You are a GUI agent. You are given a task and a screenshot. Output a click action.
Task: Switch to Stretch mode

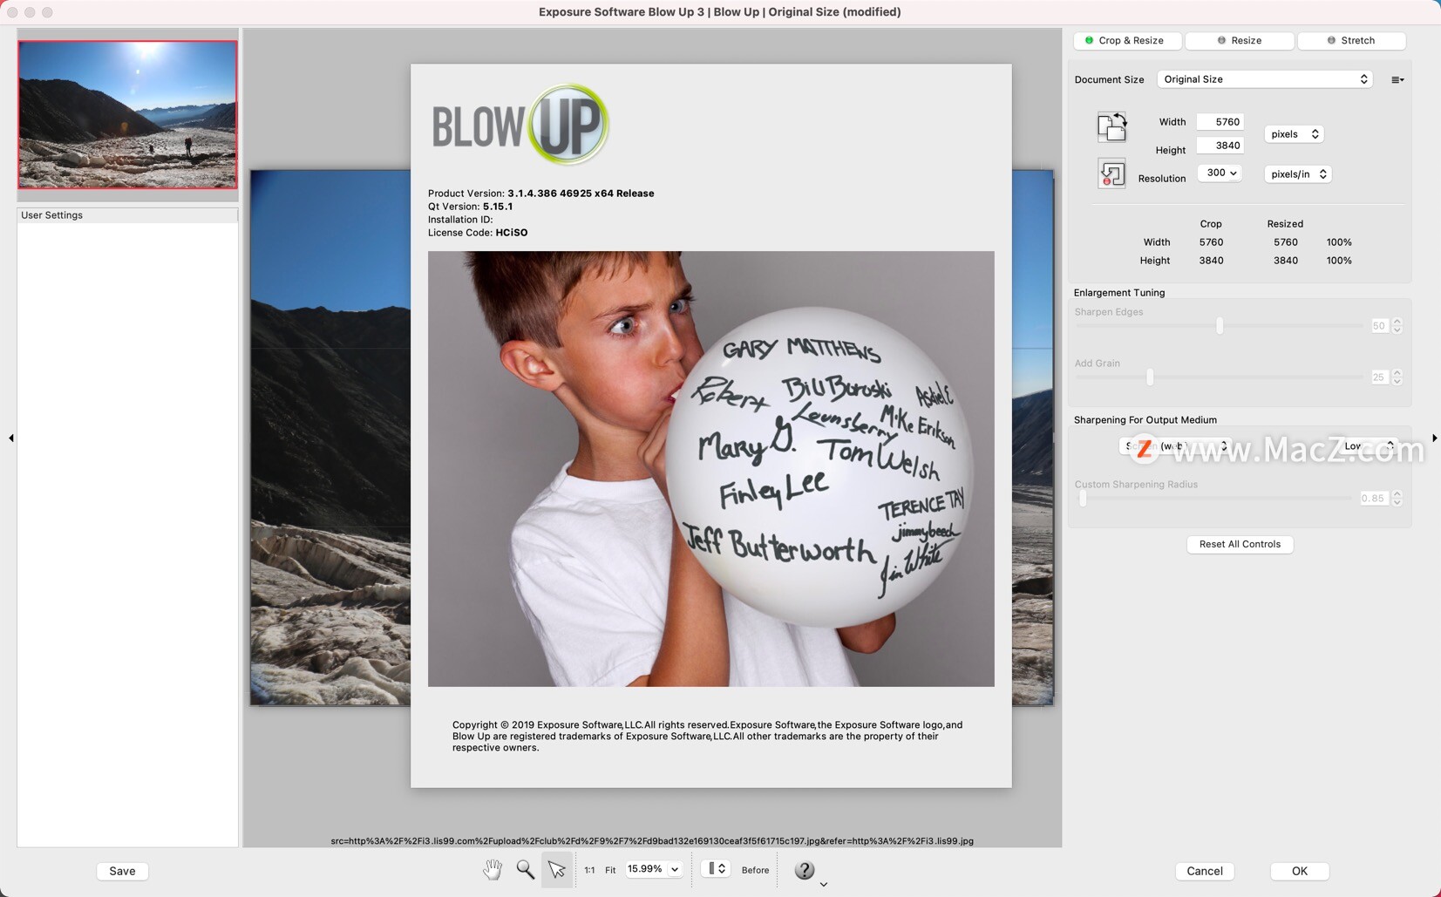[1351, 40]
